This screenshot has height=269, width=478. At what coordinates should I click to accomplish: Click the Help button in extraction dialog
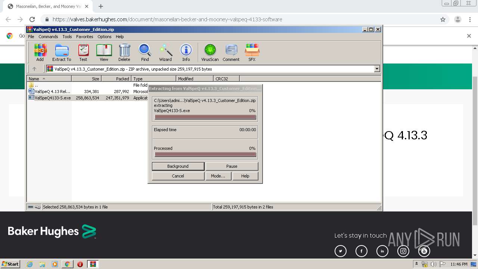[245, 176]
